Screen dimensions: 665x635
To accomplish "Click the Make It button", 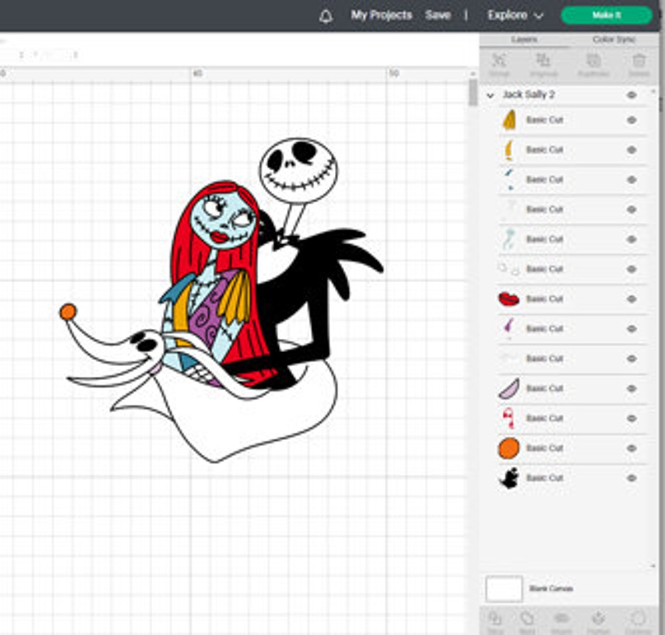I will [607, 15].
